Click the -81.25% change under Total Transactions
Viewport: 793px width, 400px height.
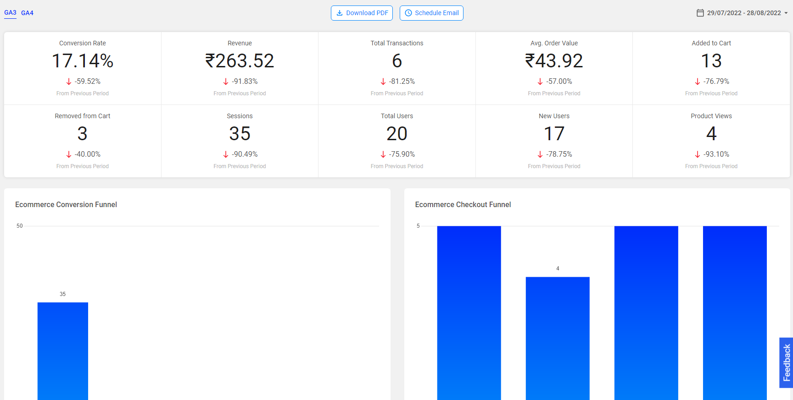pos(402,82)
